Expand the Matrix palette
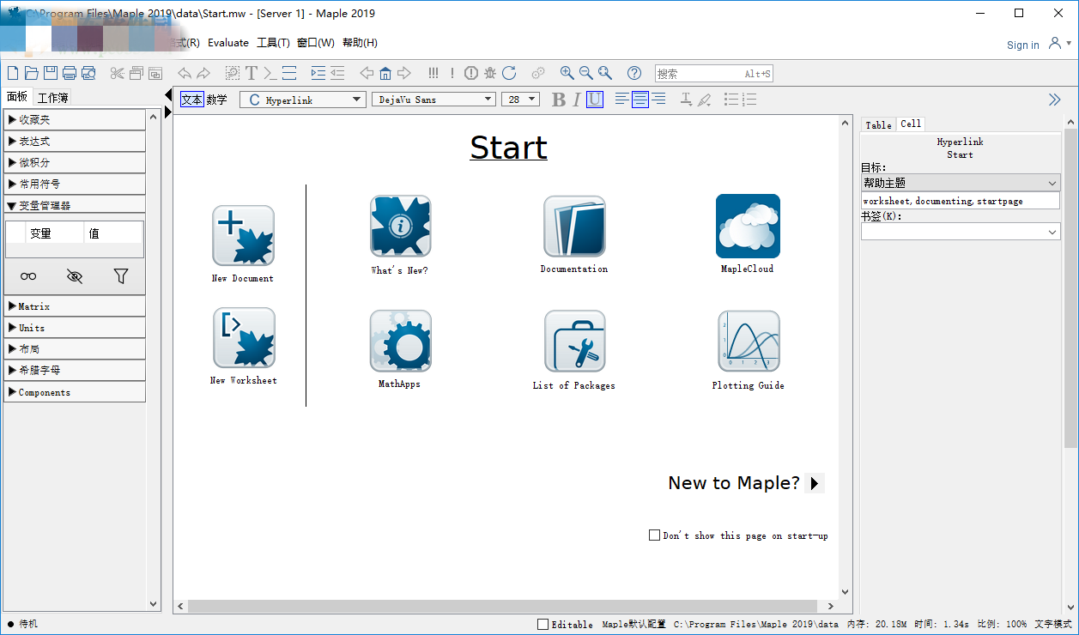This screenshot has width=1079, height=635. point(75,306)
